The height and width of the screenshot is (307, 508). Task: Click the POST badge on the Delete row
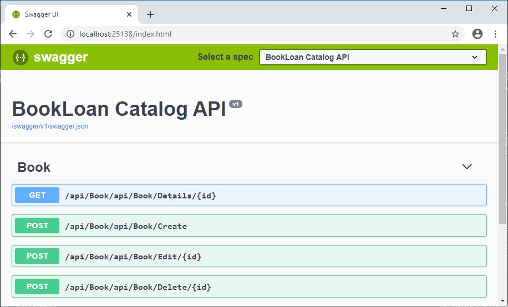pos(37,286)
